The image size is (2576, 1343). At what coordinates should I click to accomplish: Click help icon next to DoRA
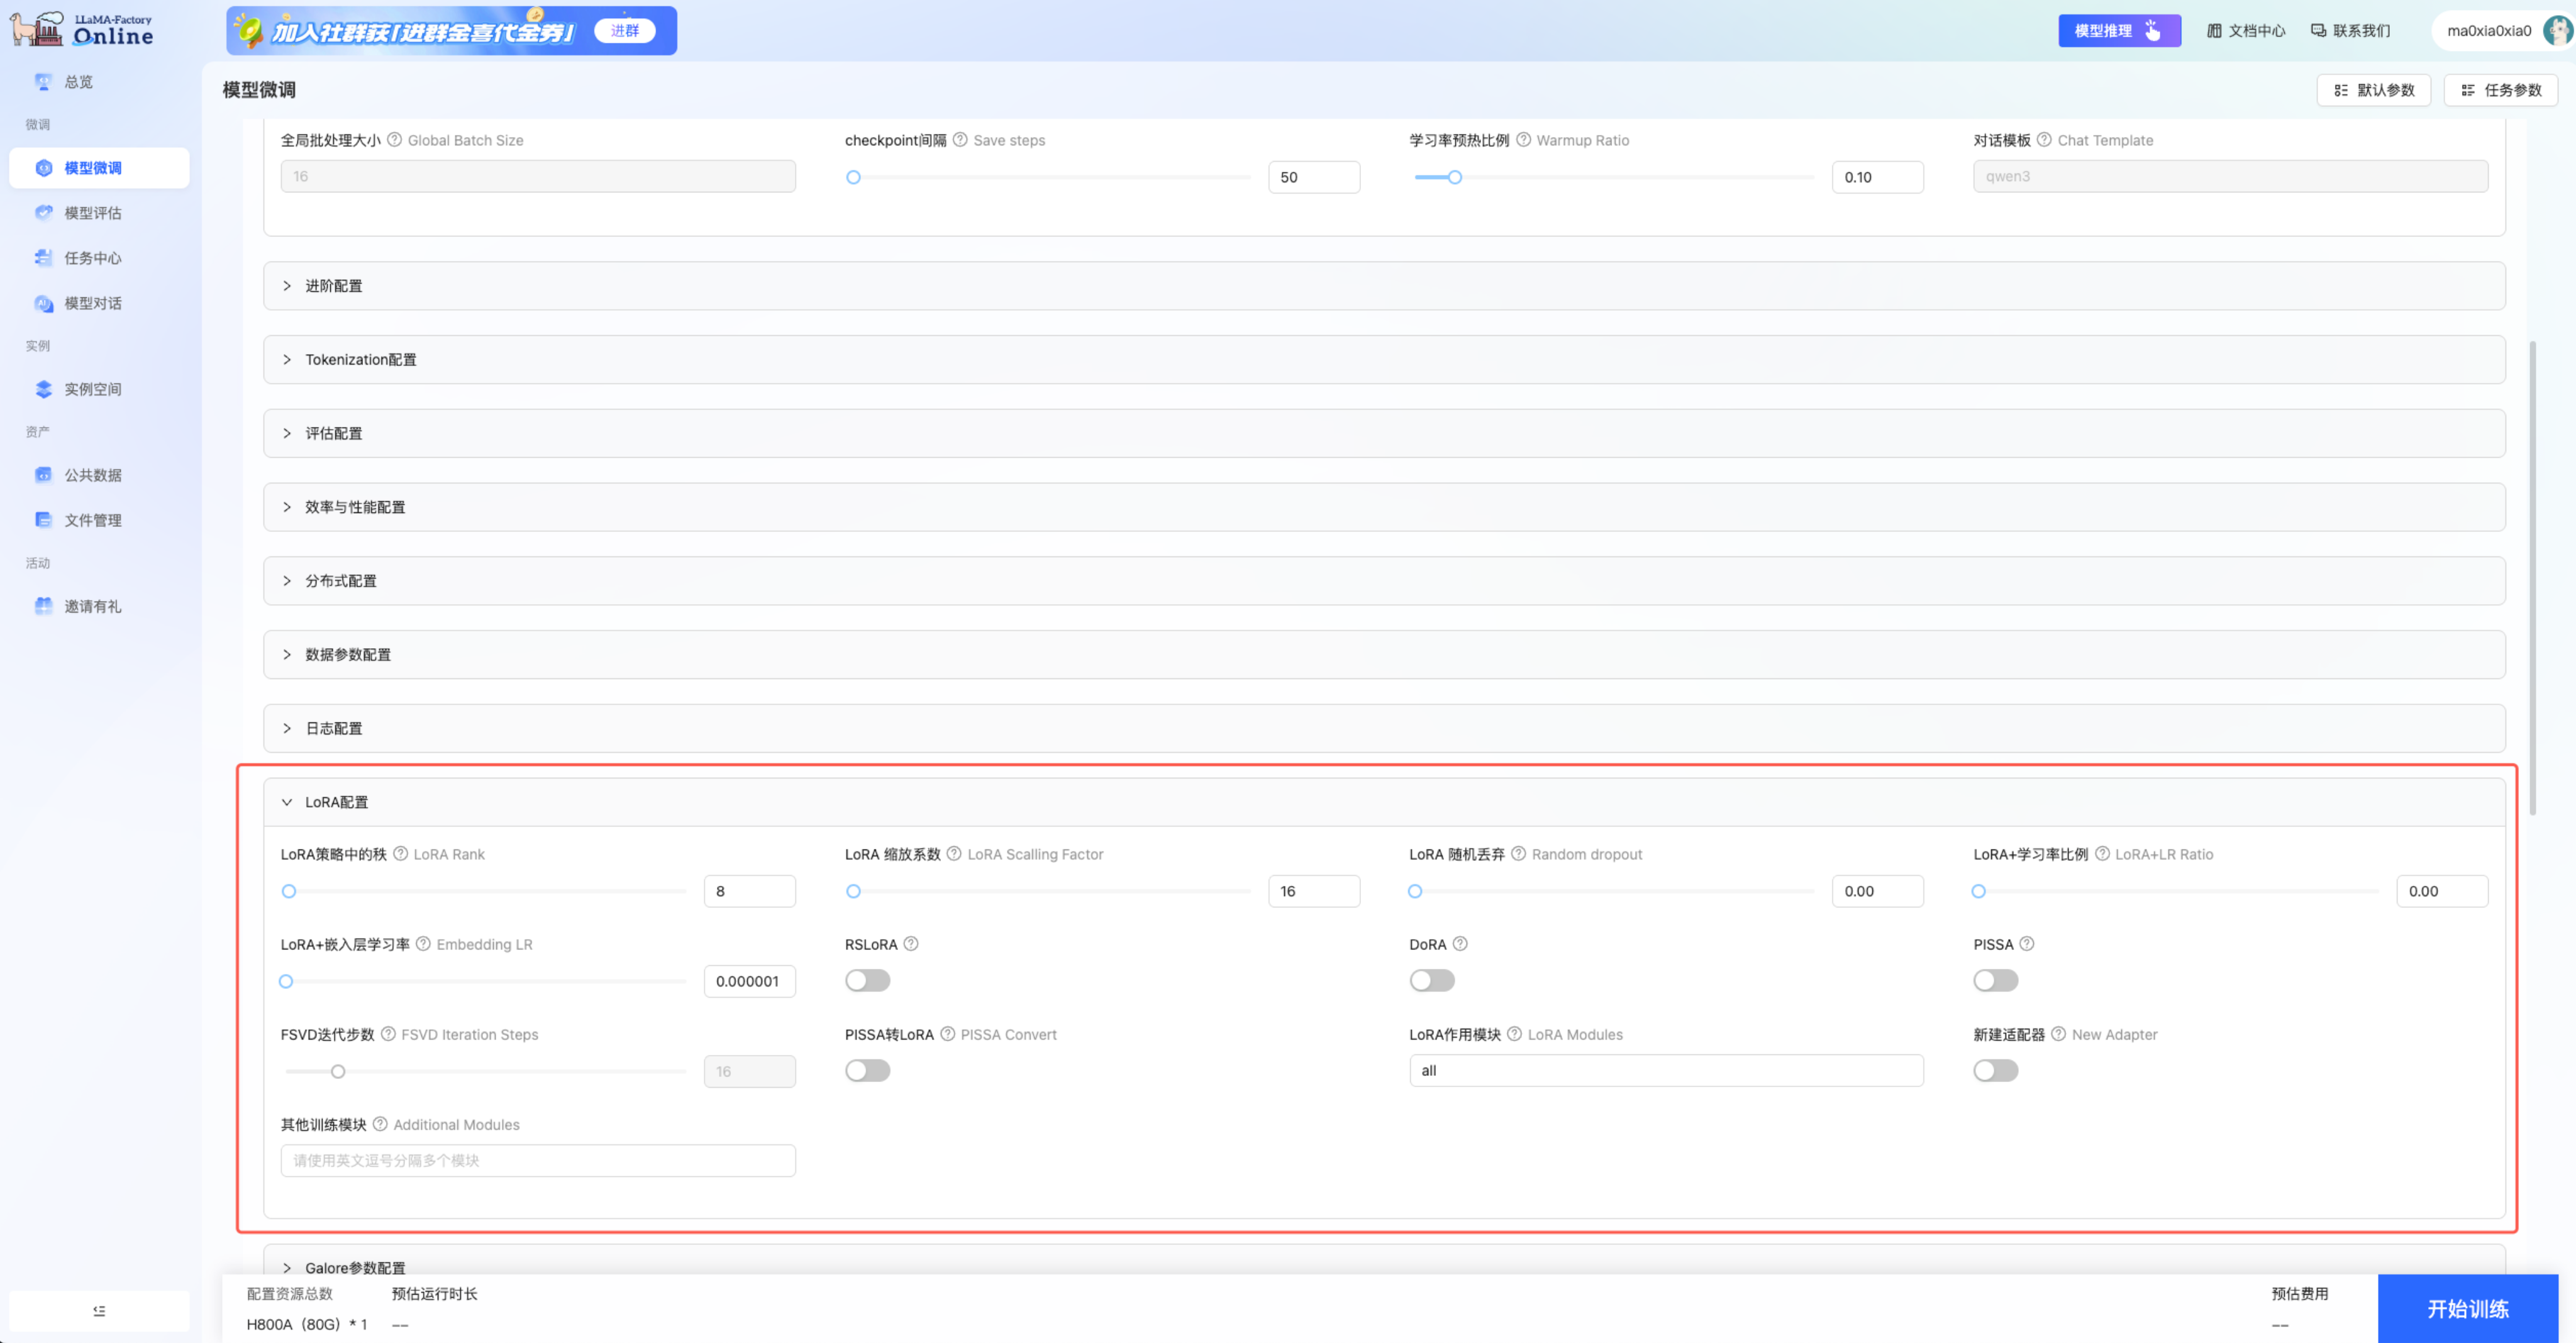coord(1460,944)
